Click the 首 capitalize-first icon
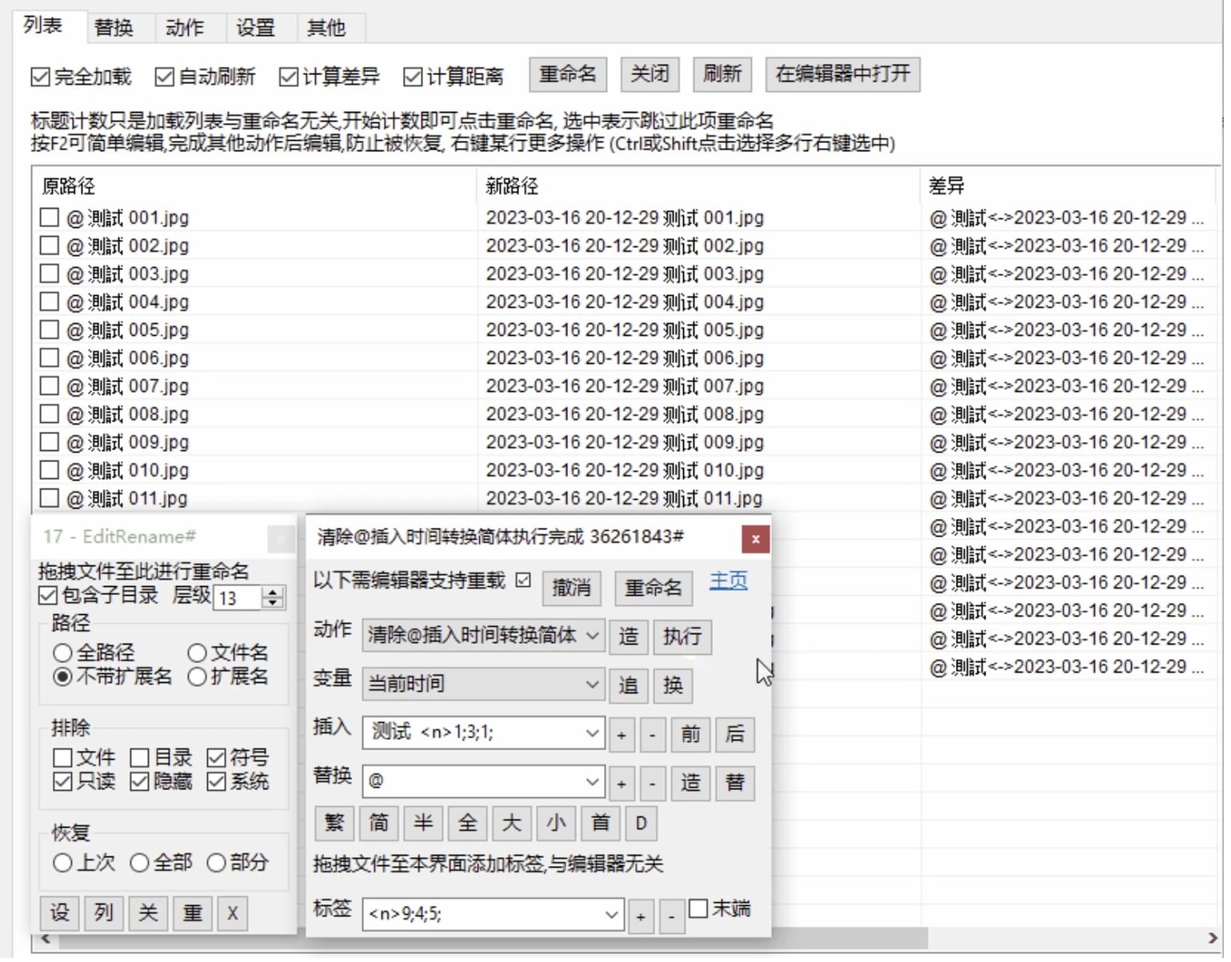Screen dimensions: 1231x962 click(x=599, y=823)
